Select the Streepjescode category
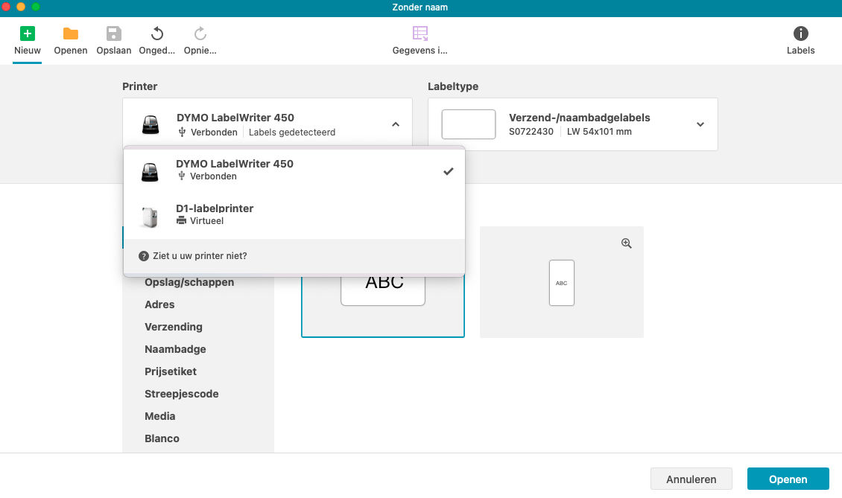The image size is (842, 498). pos(181,394)
